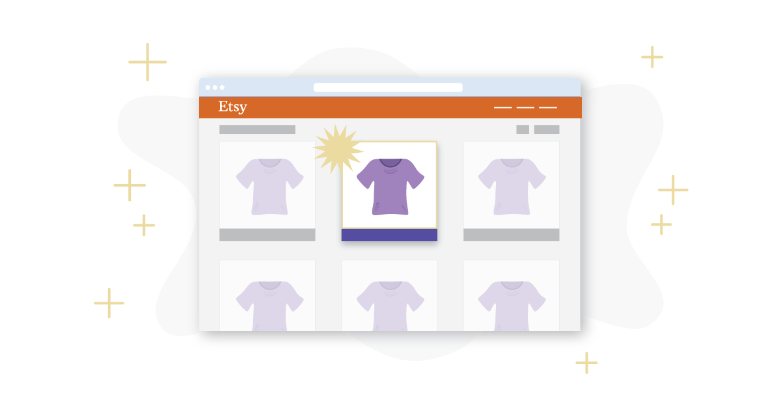Click the wider gray button beside small square
The height and width of the screenshot is (409, 781).
click(547, 129)
